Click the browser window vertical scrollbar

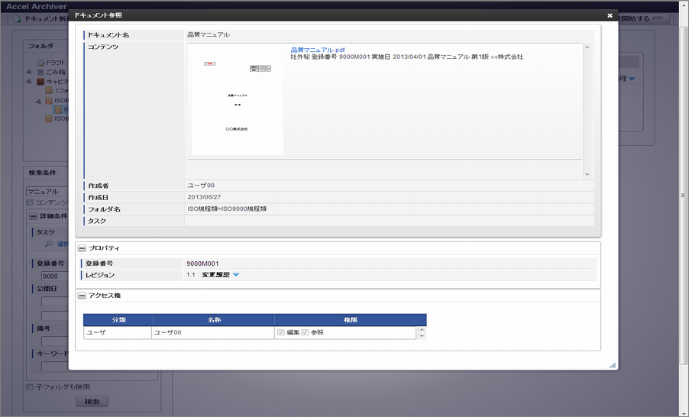tap(684, 195)
